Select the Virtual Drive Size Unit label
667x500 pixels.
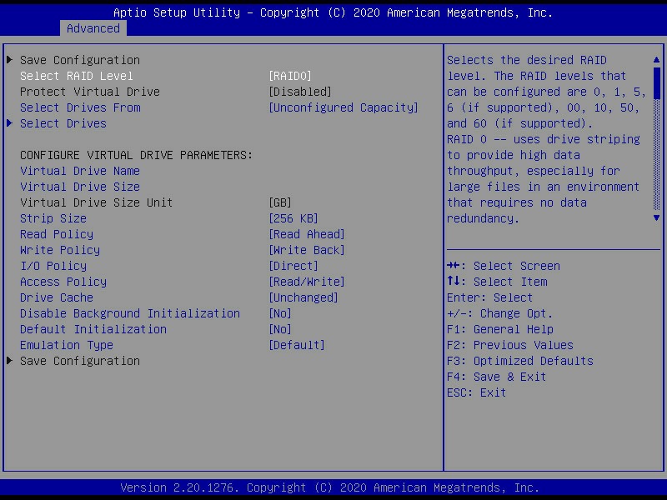[x=97, y=202]
